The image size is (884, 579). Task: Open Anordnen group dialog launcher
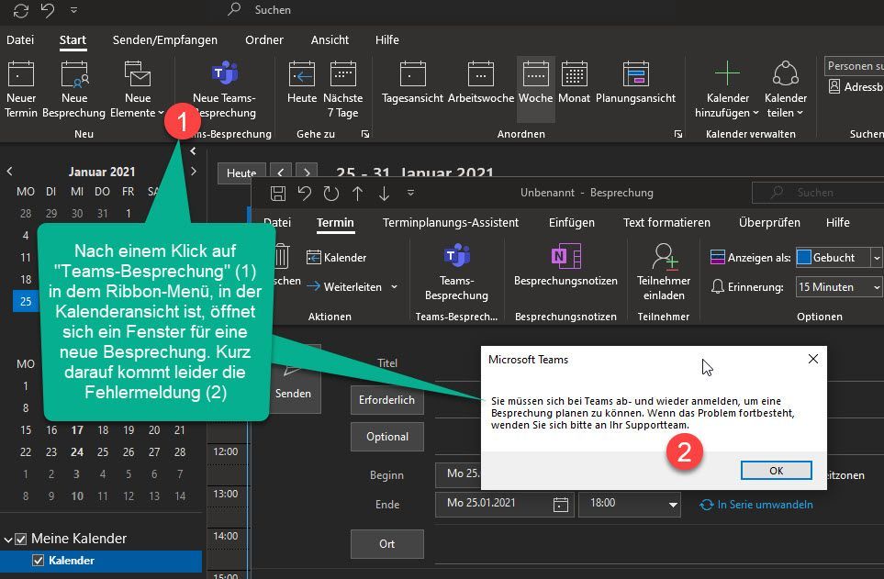coord(678,134)
